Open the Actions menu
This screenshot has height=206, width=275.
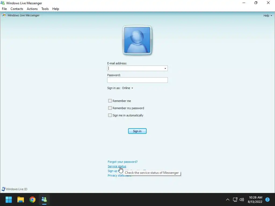32,9
